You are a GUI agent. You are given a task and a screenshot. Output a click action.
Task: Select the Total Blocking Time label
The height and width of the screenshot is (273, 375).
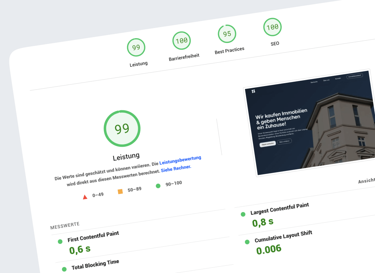pos(95,264)
